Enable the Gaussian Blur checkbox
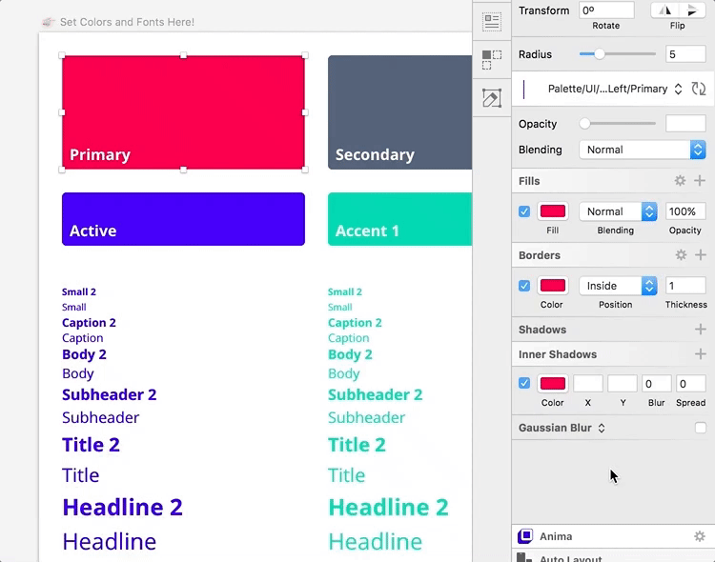The image size is (715, 562). tap(701, 428)
